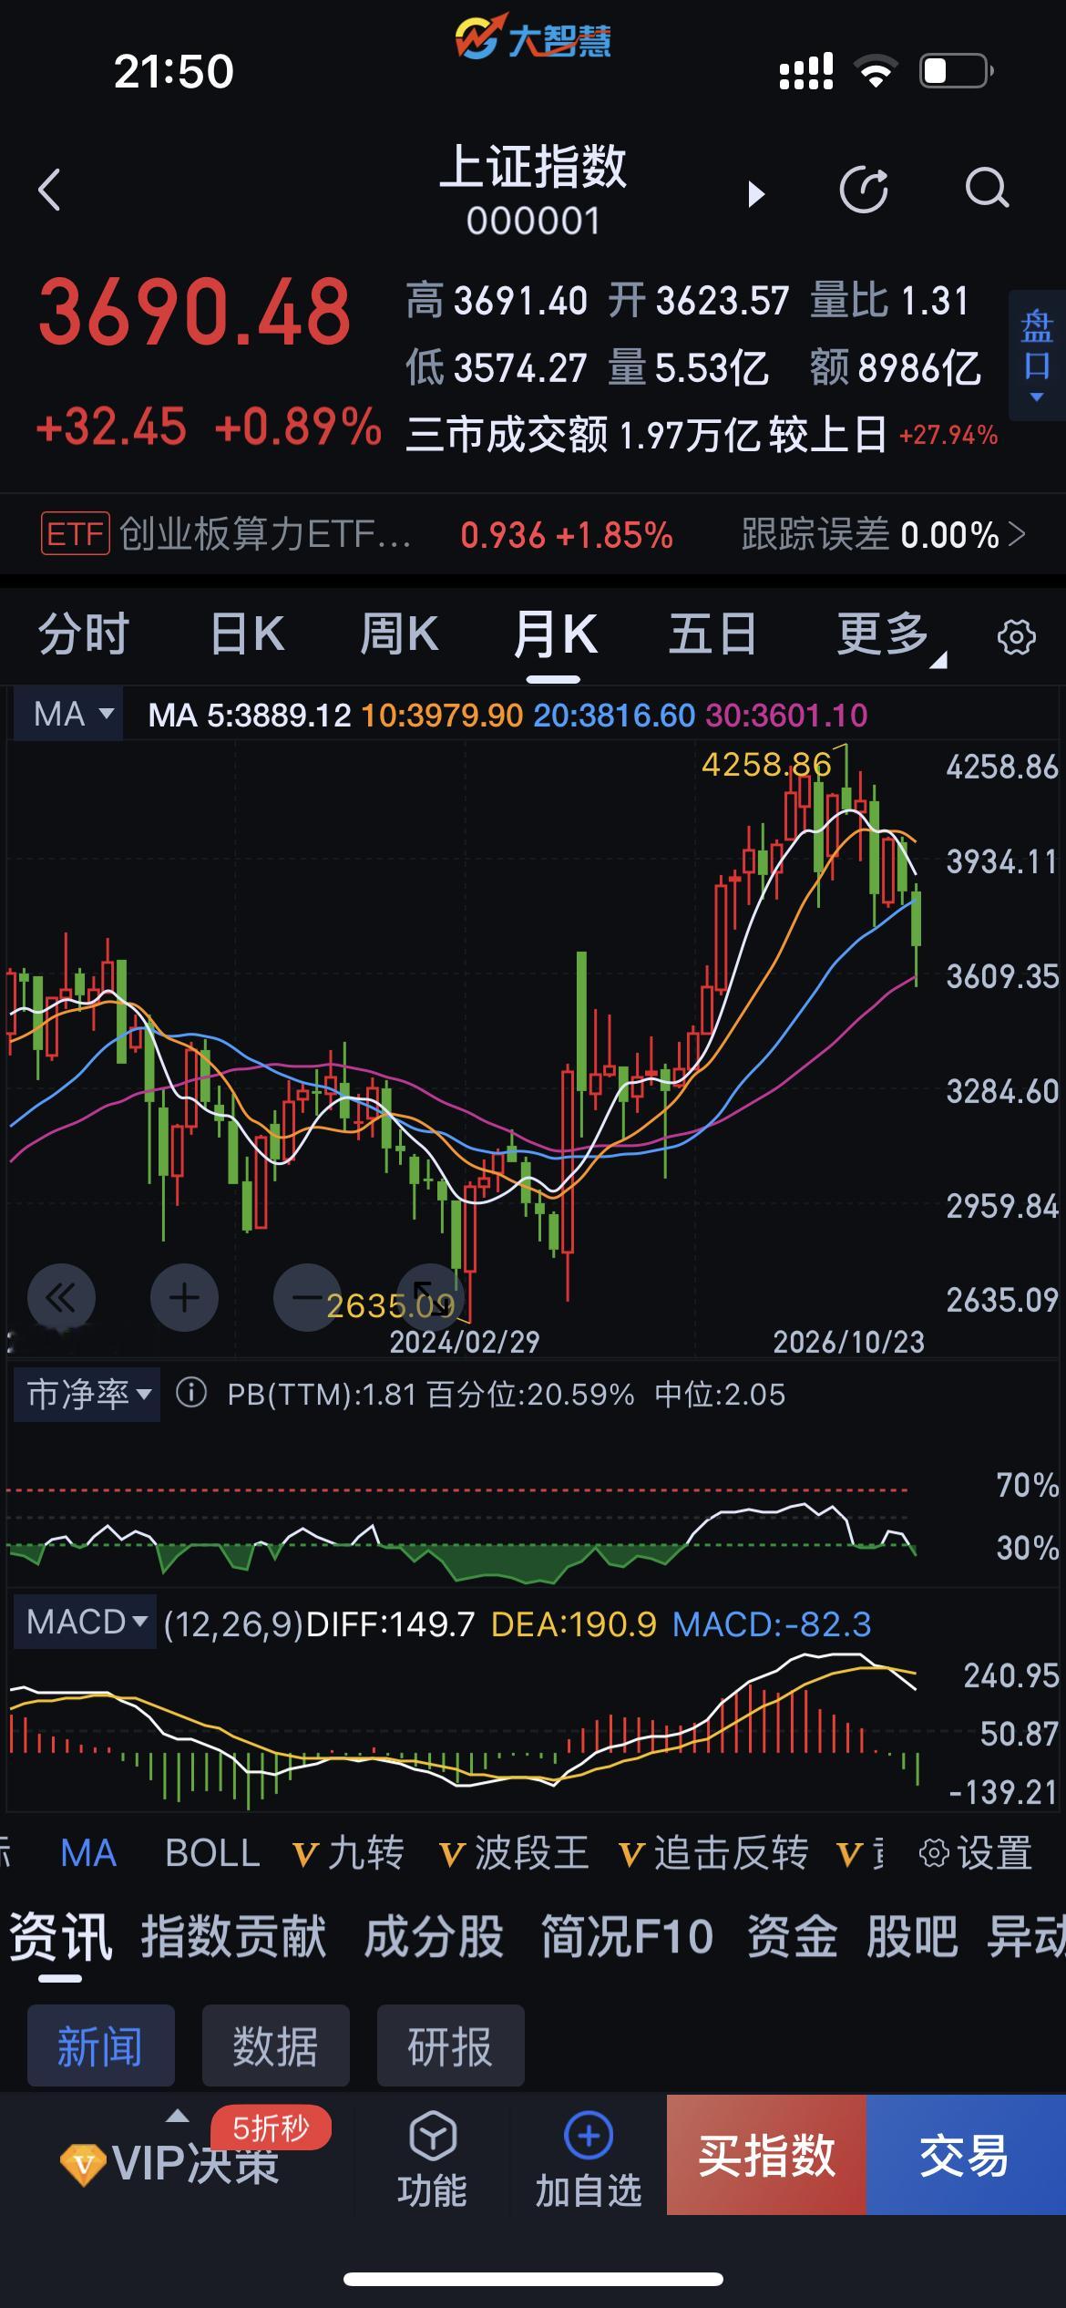Tap the home indicator bar
This screenshot has width=1066, height=2308.
coord(533,2279)
